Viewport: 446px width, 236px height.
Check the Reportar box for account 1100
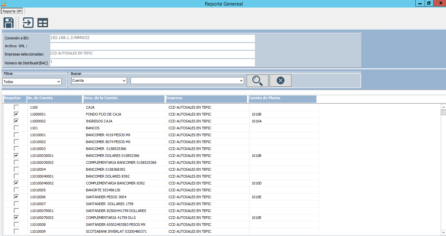(x=16, y=107)
